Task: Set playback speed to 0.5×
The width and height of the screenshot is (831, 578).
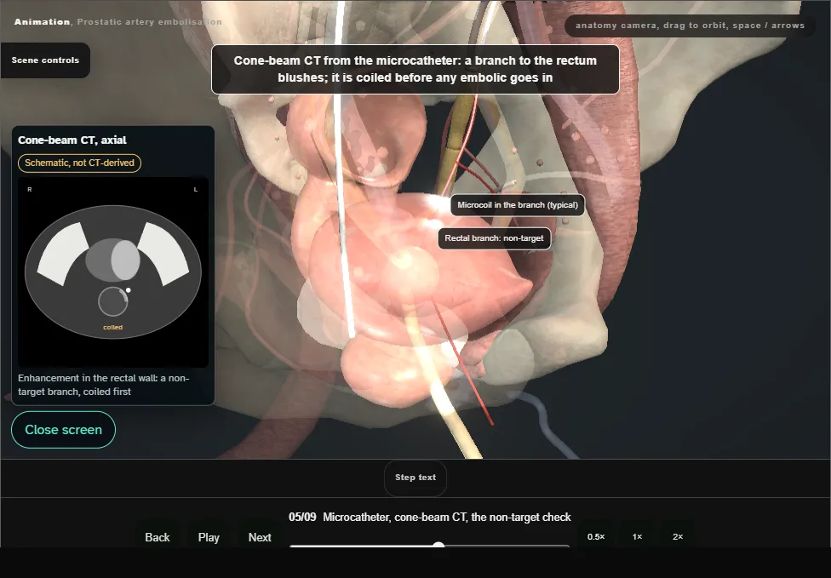Action: 596,536
